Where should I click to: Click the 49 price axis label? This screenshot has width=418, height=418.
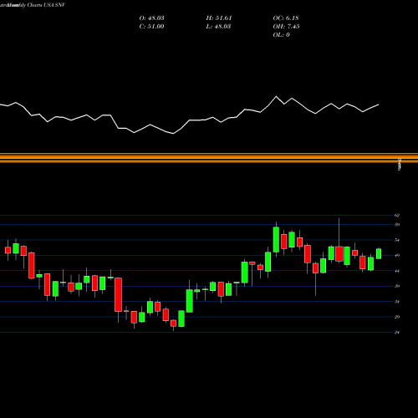(397, 255)
